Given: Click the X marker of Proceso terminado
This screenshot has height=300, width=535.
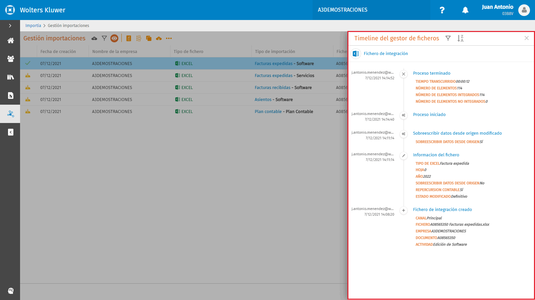Looking at the screenshot, I should click(x=404, y=74).
